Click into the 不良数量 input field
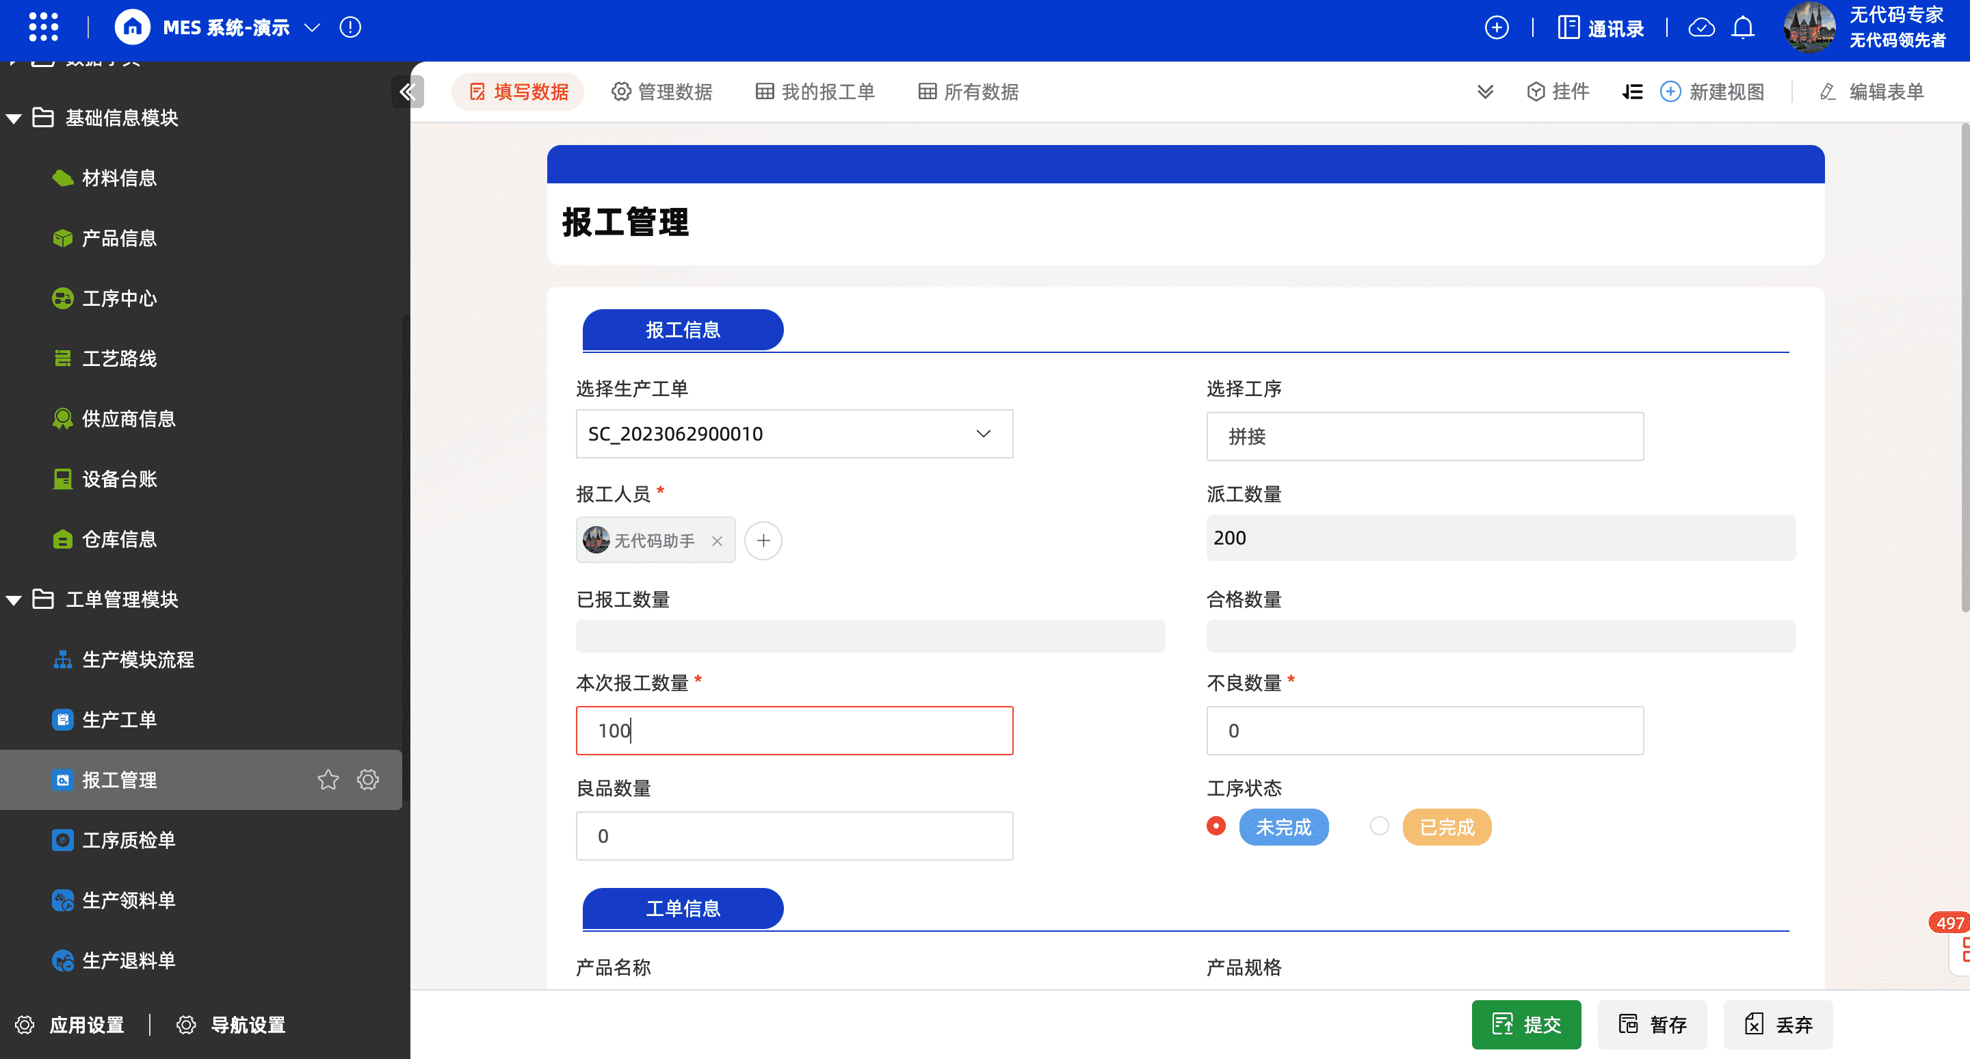Screen dimensions: 1970x1059 [1424, 731]
